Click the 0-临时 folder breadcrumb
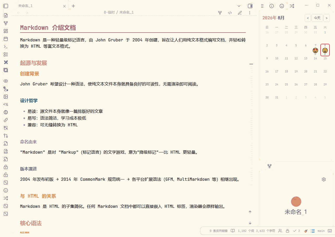 (x=109, y=12)
